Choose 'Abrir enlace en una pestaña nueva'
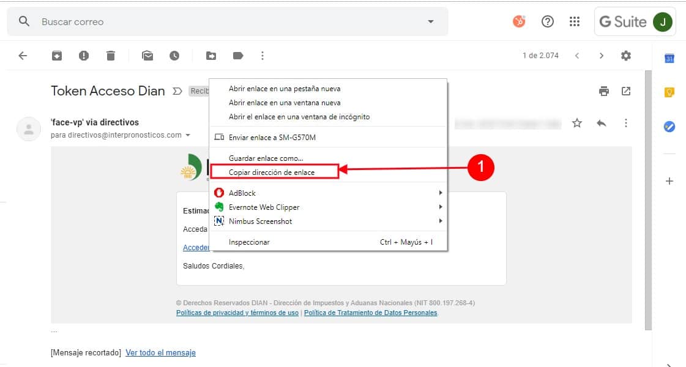The width and height of the screenshot is (686, 367). click(285, 89)
